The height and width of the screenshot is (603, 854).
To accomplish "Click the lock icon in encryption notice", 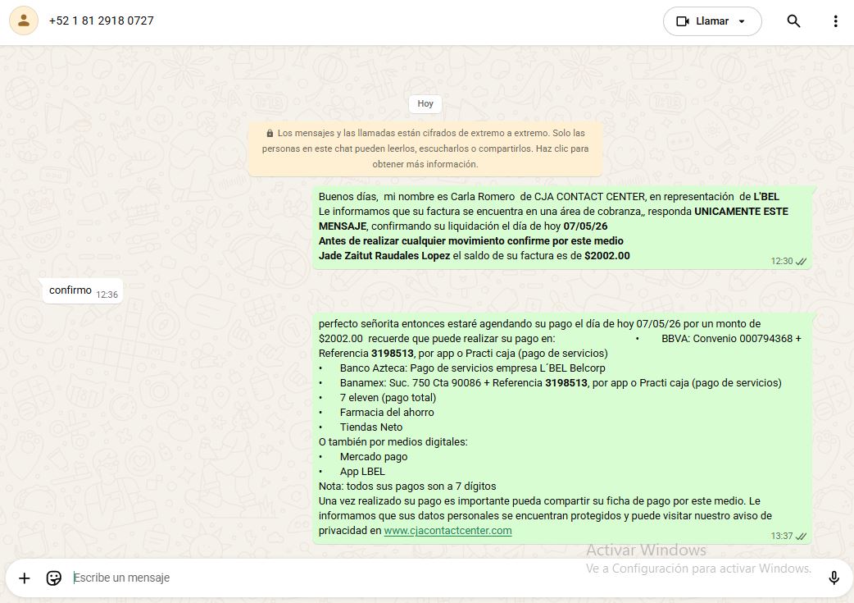I will (x=270, y=133).
